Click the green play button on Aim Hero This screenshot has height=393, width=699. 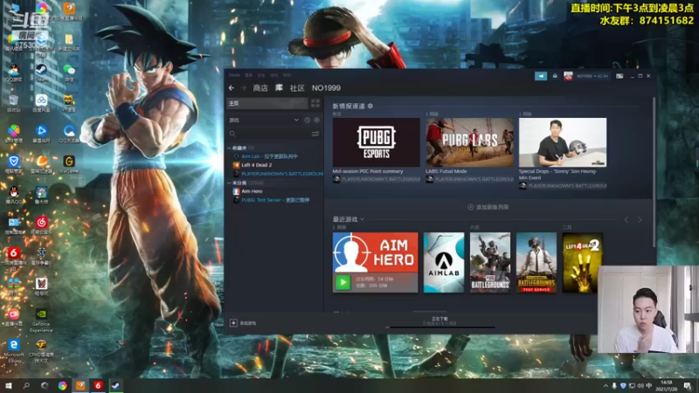(343, 282)
